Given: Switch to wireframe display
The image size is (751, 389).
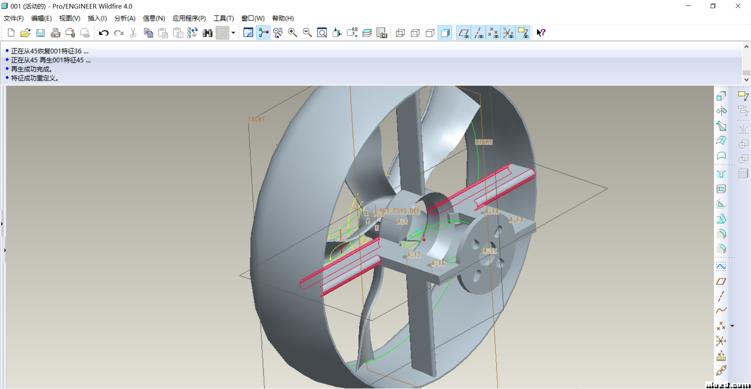Looking at the screenshot, I should coord(401,33).
